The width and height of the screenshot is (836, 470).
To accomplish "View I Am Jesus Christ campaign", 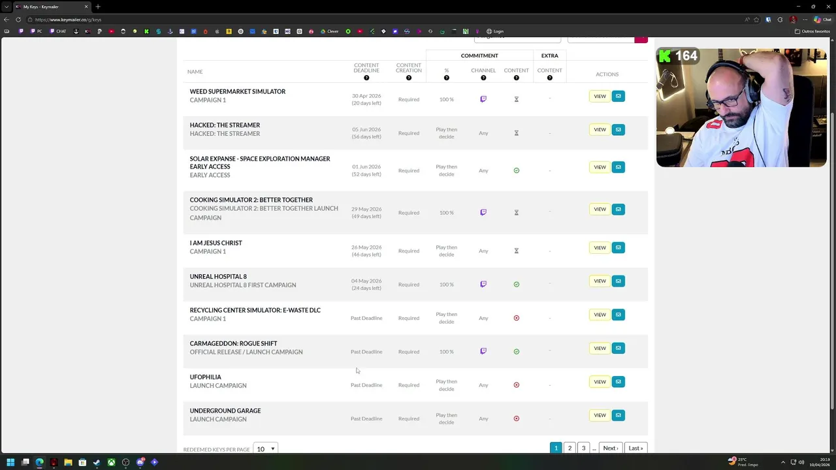I will tap(600, 247).
